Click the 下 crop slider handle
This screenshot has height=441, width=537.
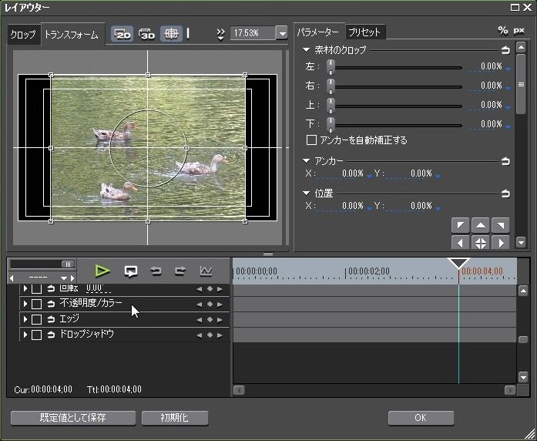[331, 125]
